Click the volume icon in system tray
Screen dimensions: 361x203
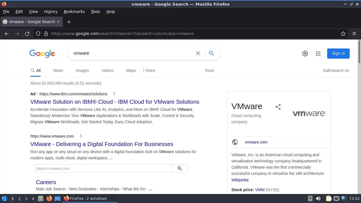click(x=318, y=198)
